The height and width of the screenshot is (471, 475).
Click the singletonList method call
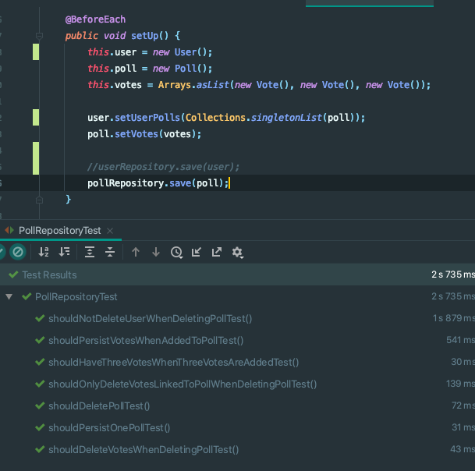[x=286, y=118]
